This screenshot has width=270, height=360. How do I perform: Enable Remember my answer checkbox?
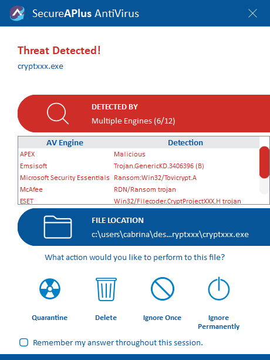[24, 342]
